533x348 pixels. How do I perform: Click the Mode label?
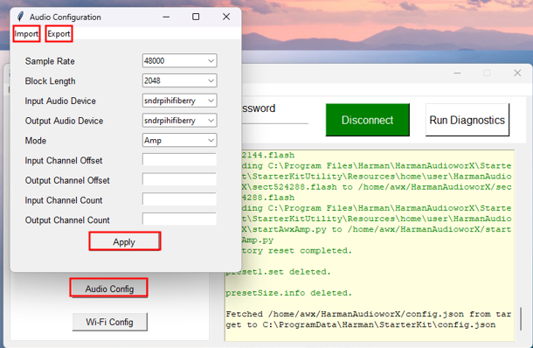[35, 141]
